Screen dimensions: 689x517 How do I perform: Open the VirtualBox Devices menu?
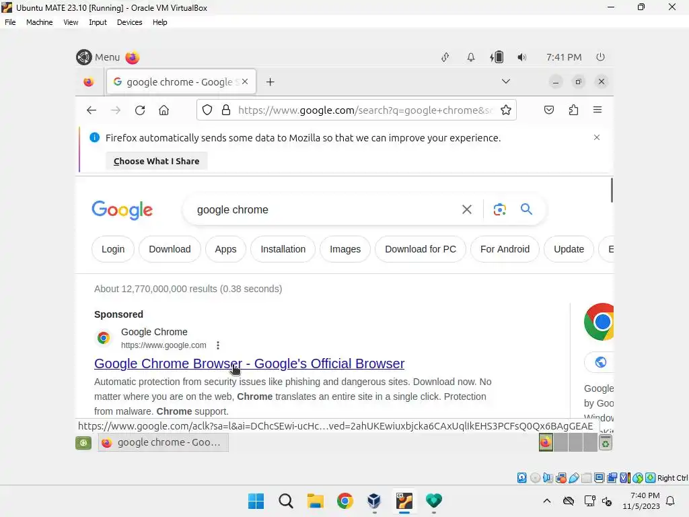pyautogui.click(x=130, y=22)
